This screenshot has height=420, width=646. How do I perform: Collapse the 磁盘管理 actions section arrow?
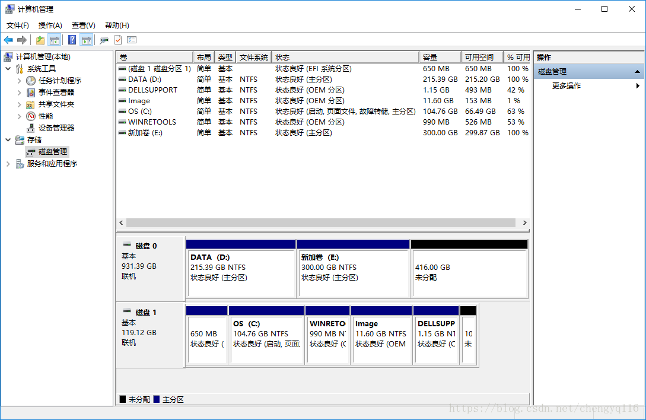point(637,72)
